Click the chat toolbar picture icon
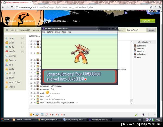Screen dimensions: 163x127 [x=42, y=115]
